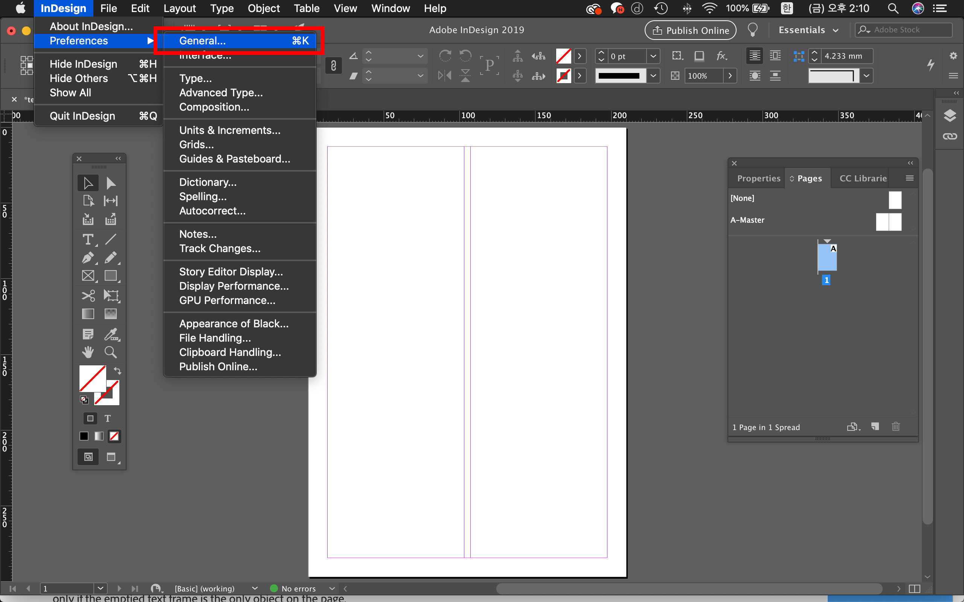Open Pages panel flyout menu
964x602 pixels.
click(910, 178)
